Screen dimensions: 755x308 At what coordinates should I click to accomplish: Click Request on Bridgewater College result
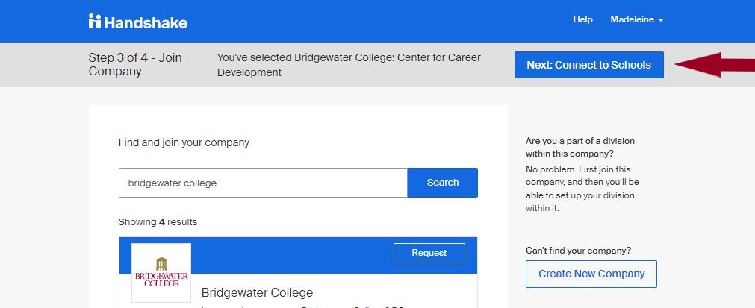pos(429,254)
